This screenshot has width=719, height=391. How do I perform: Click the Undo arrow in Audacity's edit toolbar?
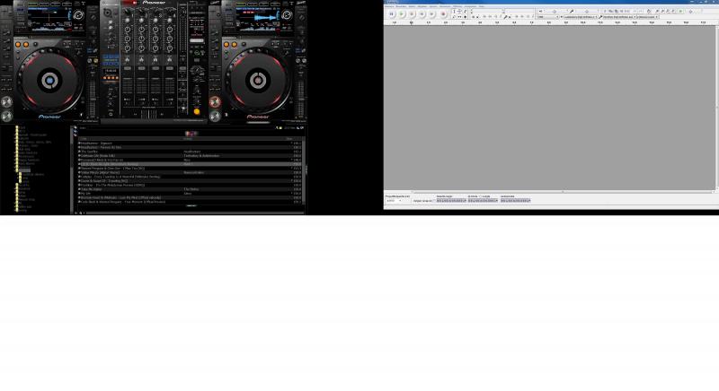tap(635, 11)
